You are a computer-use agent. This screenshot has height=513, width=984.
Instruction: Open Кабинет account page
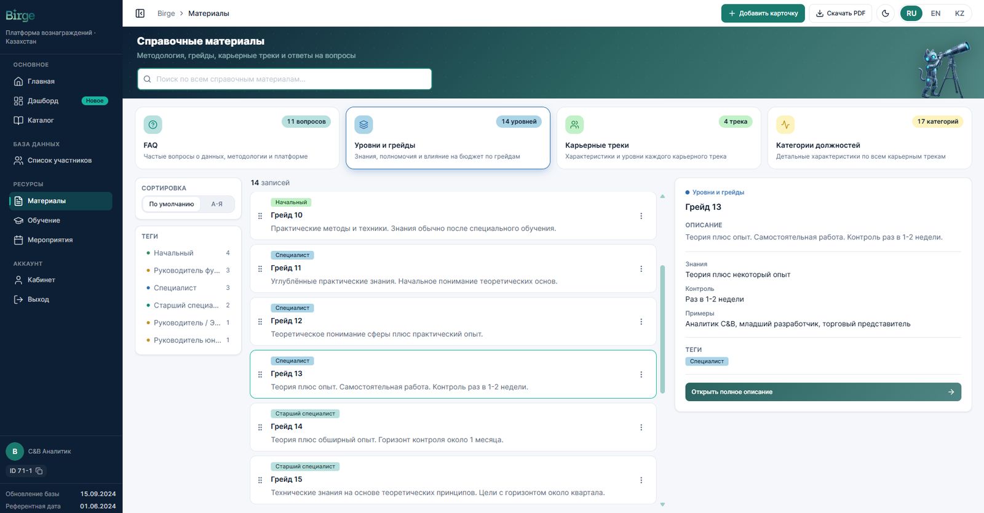coord(61,280)
